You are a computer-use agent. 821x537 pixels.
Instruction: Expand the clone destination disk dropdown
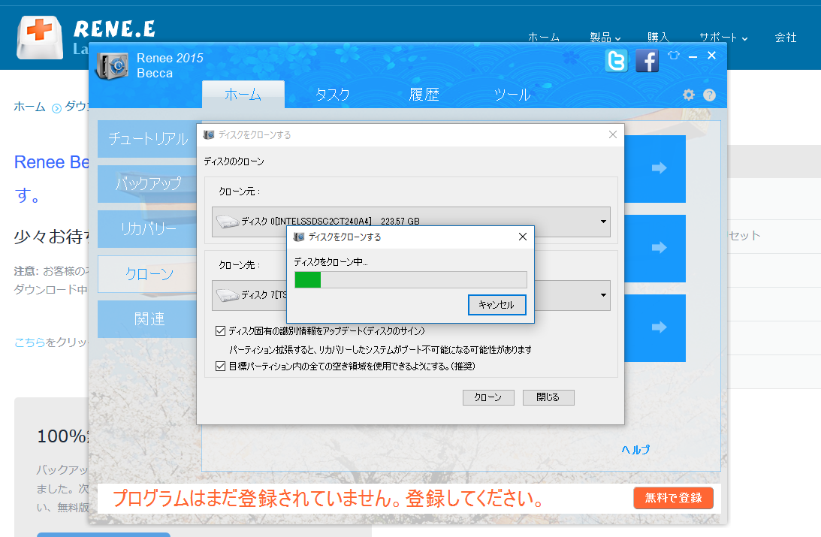(603, 295)
